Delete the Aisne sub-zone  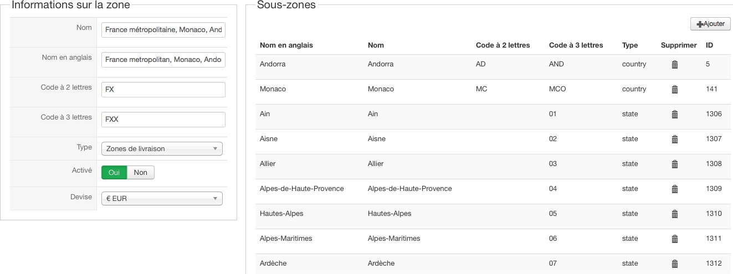674,139
